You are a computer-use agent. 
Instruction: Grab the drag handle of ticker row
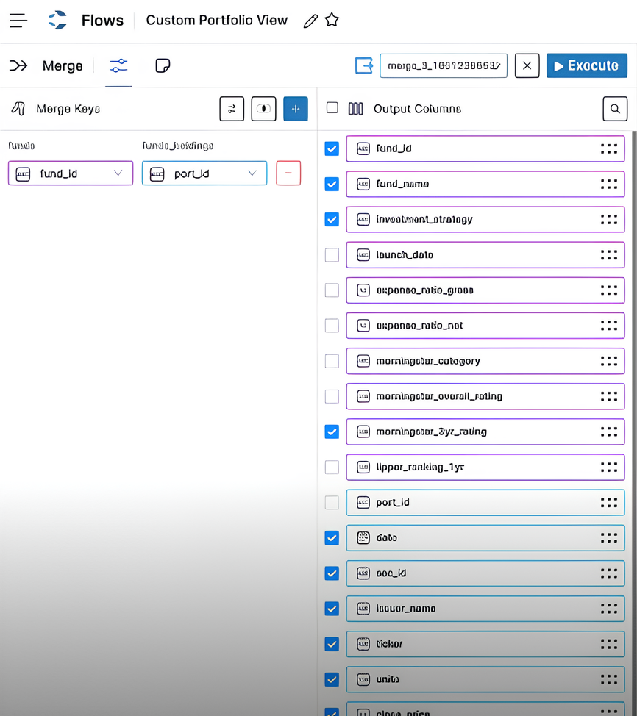pyautogui.click(x=609, y=644)
